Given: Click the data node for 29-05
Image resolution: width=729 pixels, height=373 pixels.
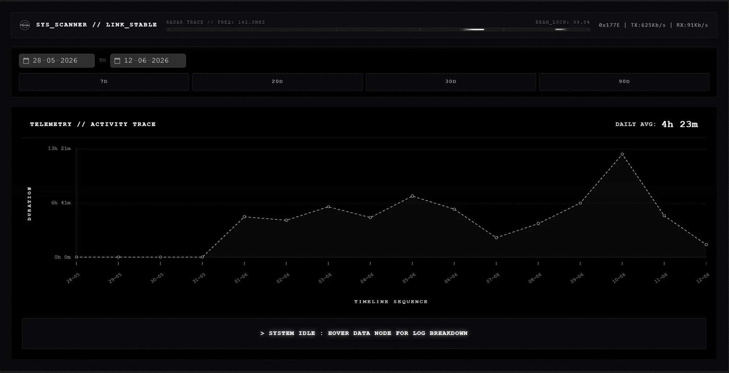Looking at the screenshot, I should point(118,257).
